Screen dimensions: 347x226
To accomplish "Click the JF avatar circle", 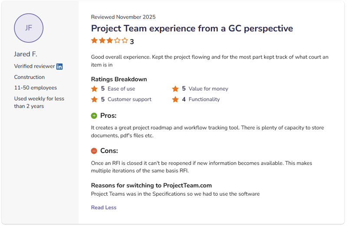I will 29,28.
